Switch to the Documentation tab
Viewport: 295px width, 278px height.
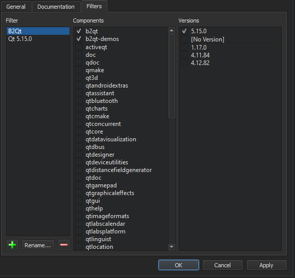pyautogui.click(x=56, y=7)
